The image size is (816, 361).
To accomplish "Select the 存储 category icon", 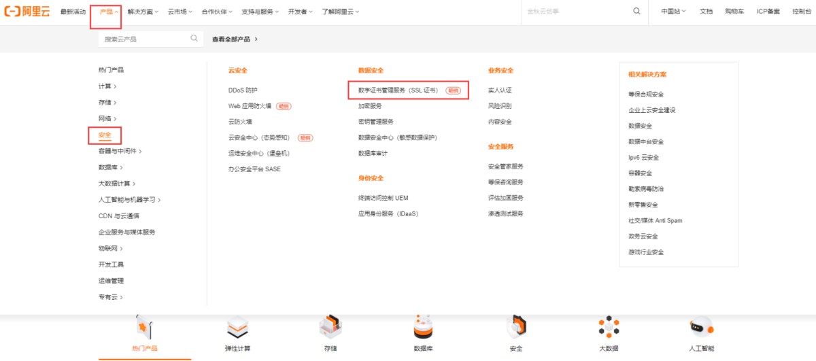I will (330, 328).
